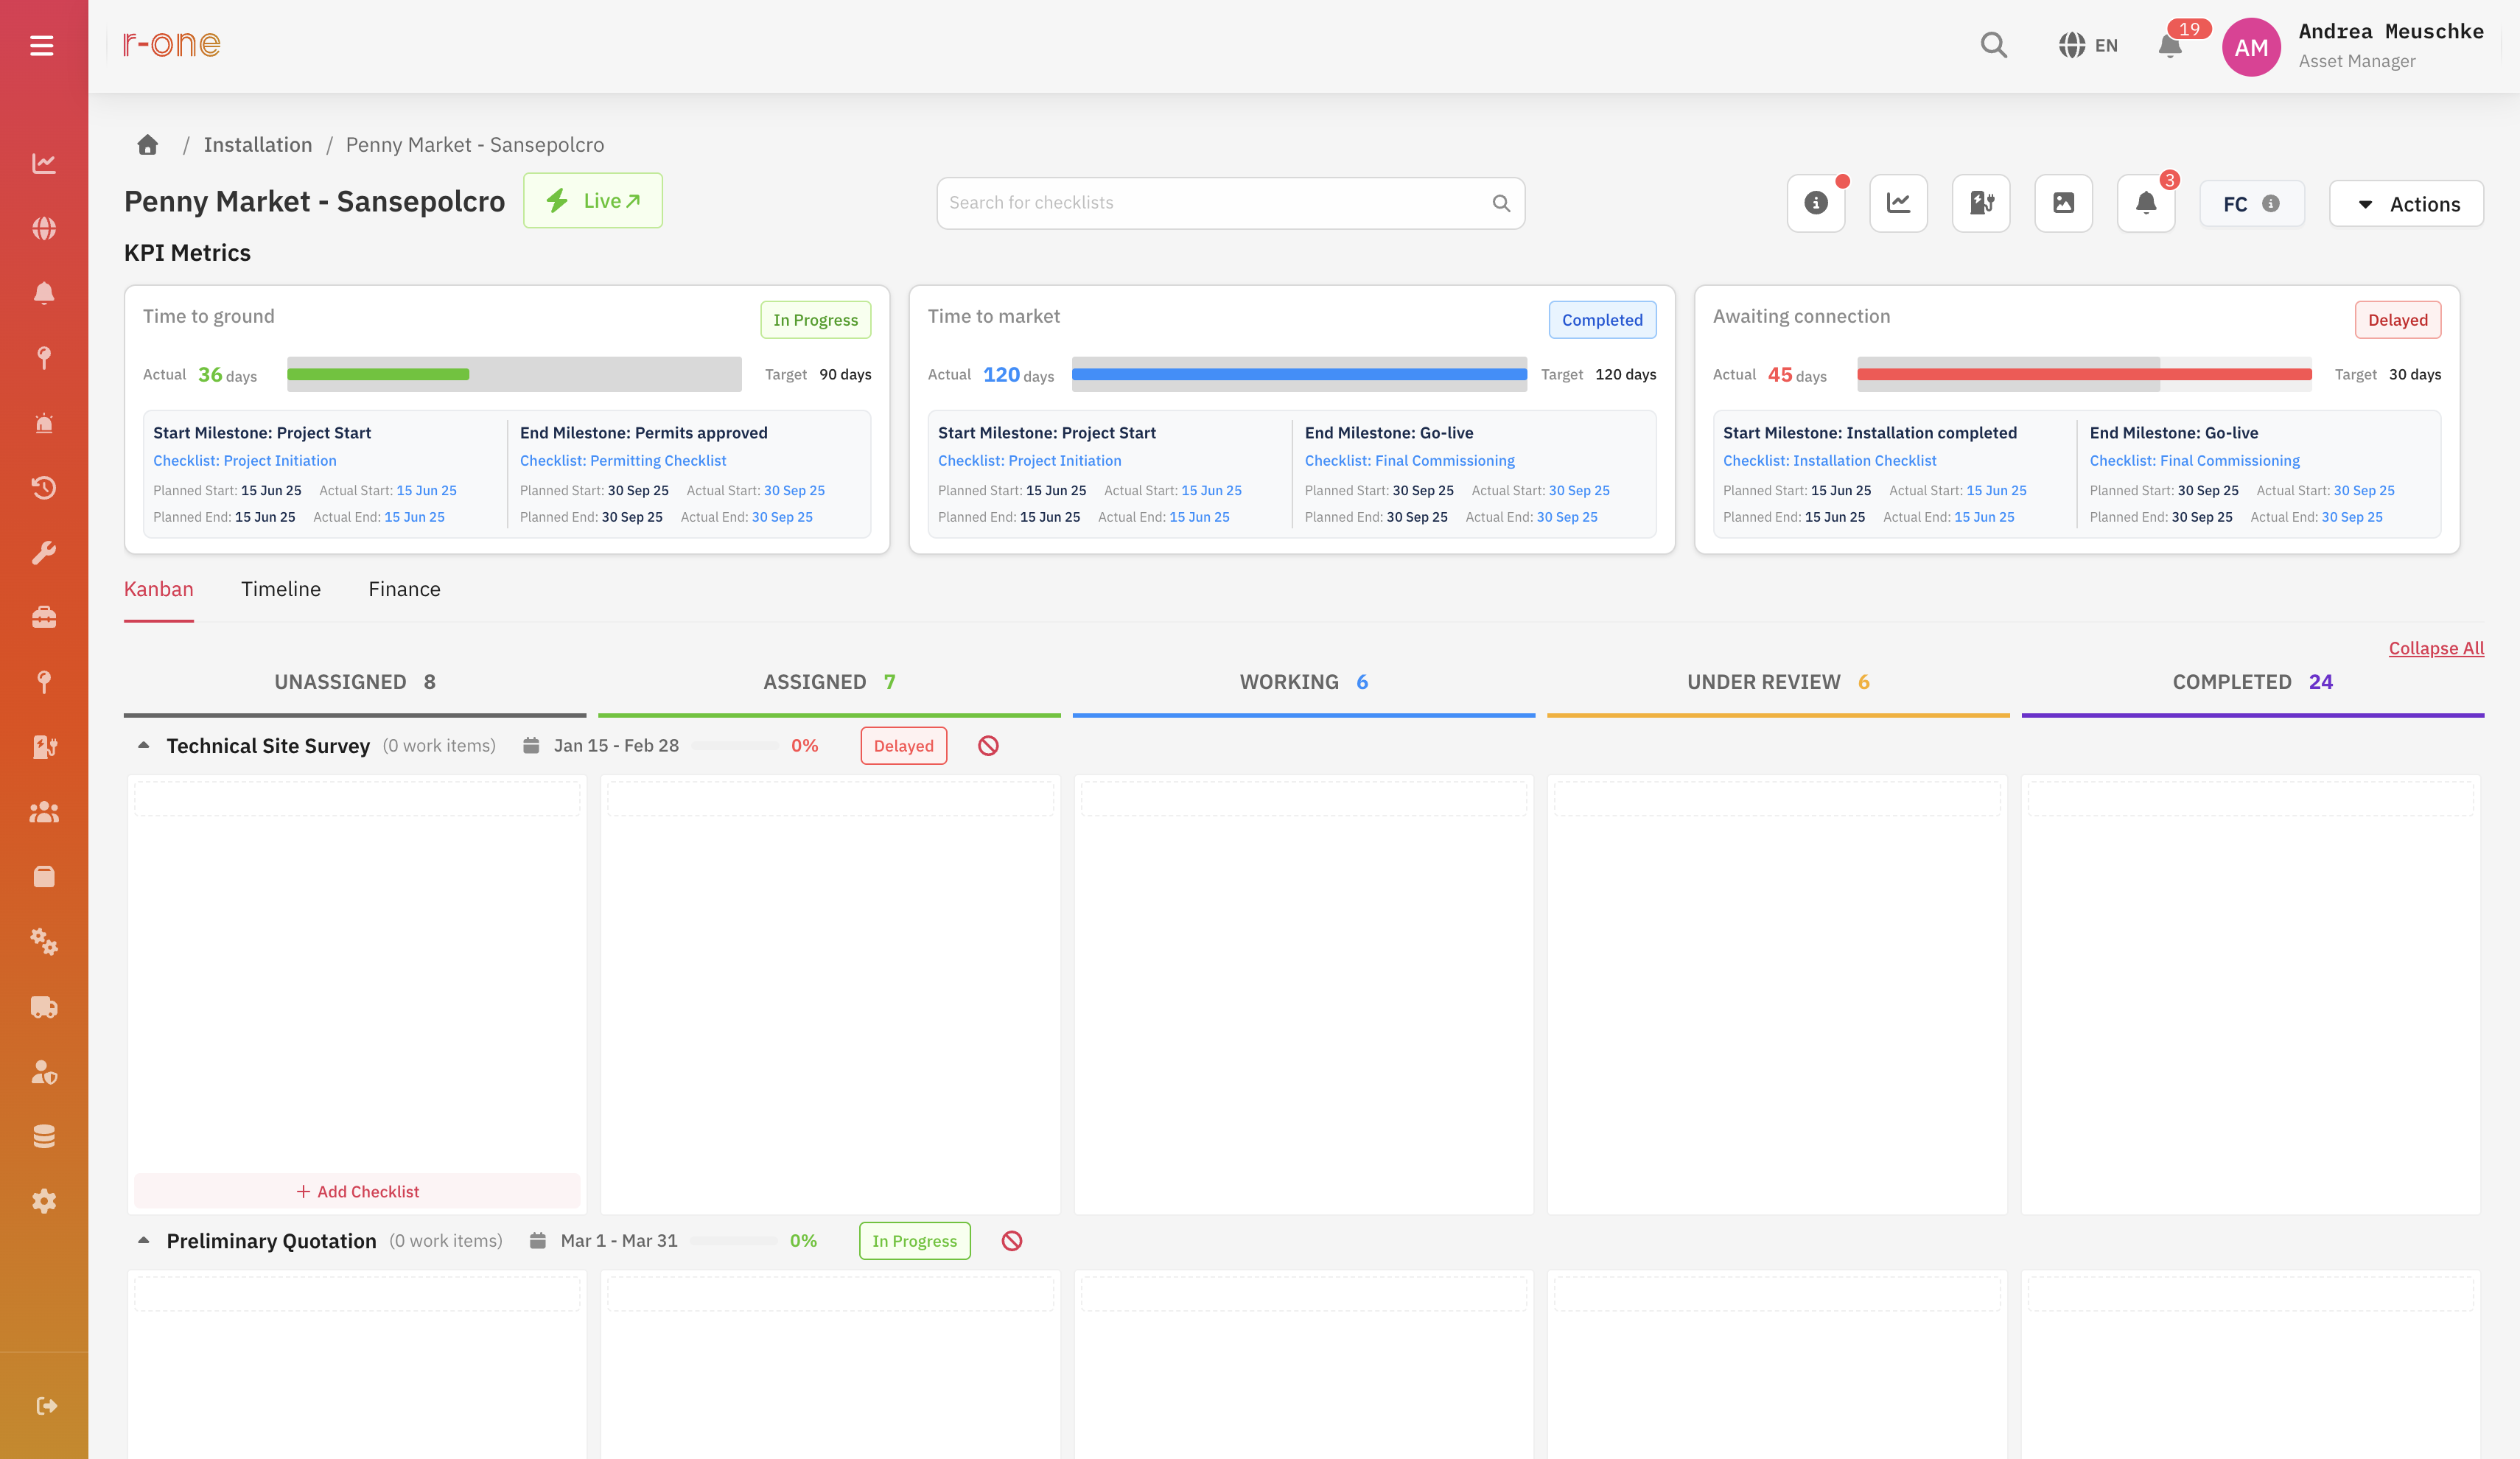Open notifications bell with 19 badge
Screen dimensions: 2520x1459
click(x=2170, y=45)
